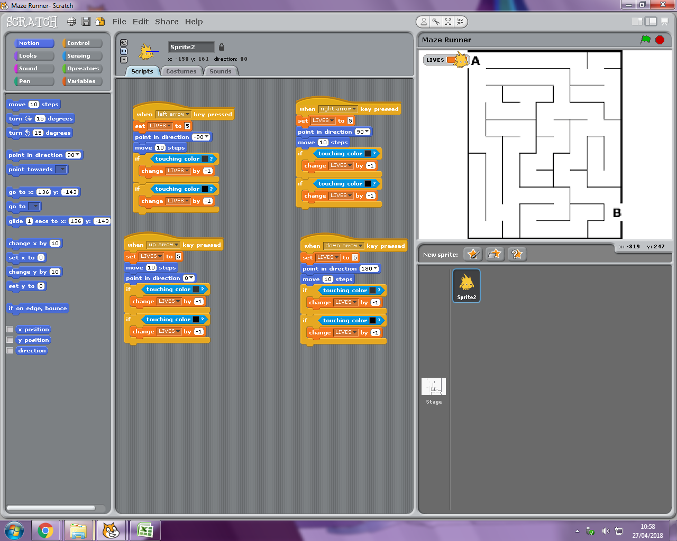
Task: Get a surprise sprite
Action: 516,254
